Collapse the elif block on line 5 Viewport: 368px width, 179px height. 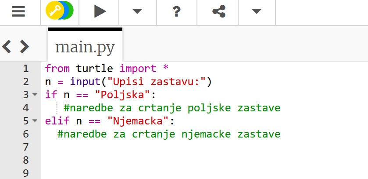pyautogui.click(x=35, y=121)
